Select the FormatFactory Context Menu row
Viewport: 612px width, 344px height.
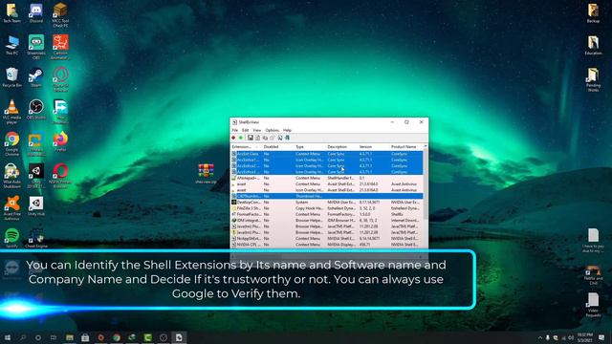327,214
